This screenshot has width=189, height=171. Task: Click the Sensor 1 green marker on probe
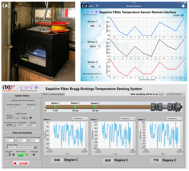tap(55, 107)
